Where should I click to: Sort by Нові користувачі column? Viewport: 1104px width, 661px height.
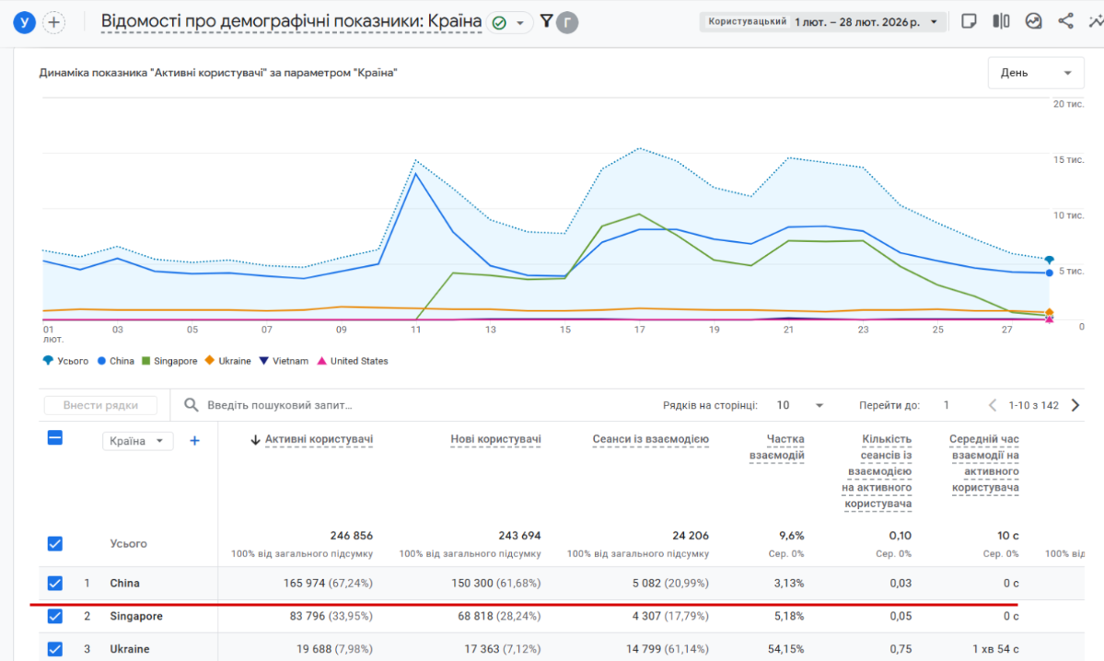[495, 440]
